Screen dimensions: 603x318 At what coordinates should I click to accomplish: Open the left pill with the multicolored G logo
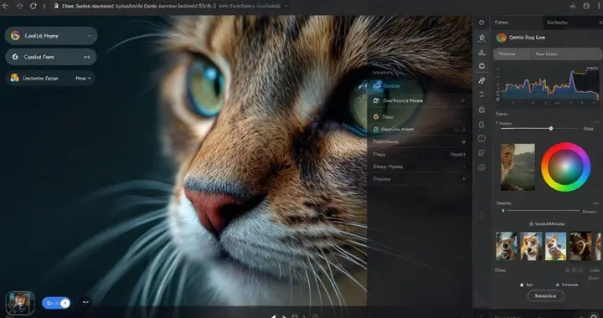(x=51, y=36)
